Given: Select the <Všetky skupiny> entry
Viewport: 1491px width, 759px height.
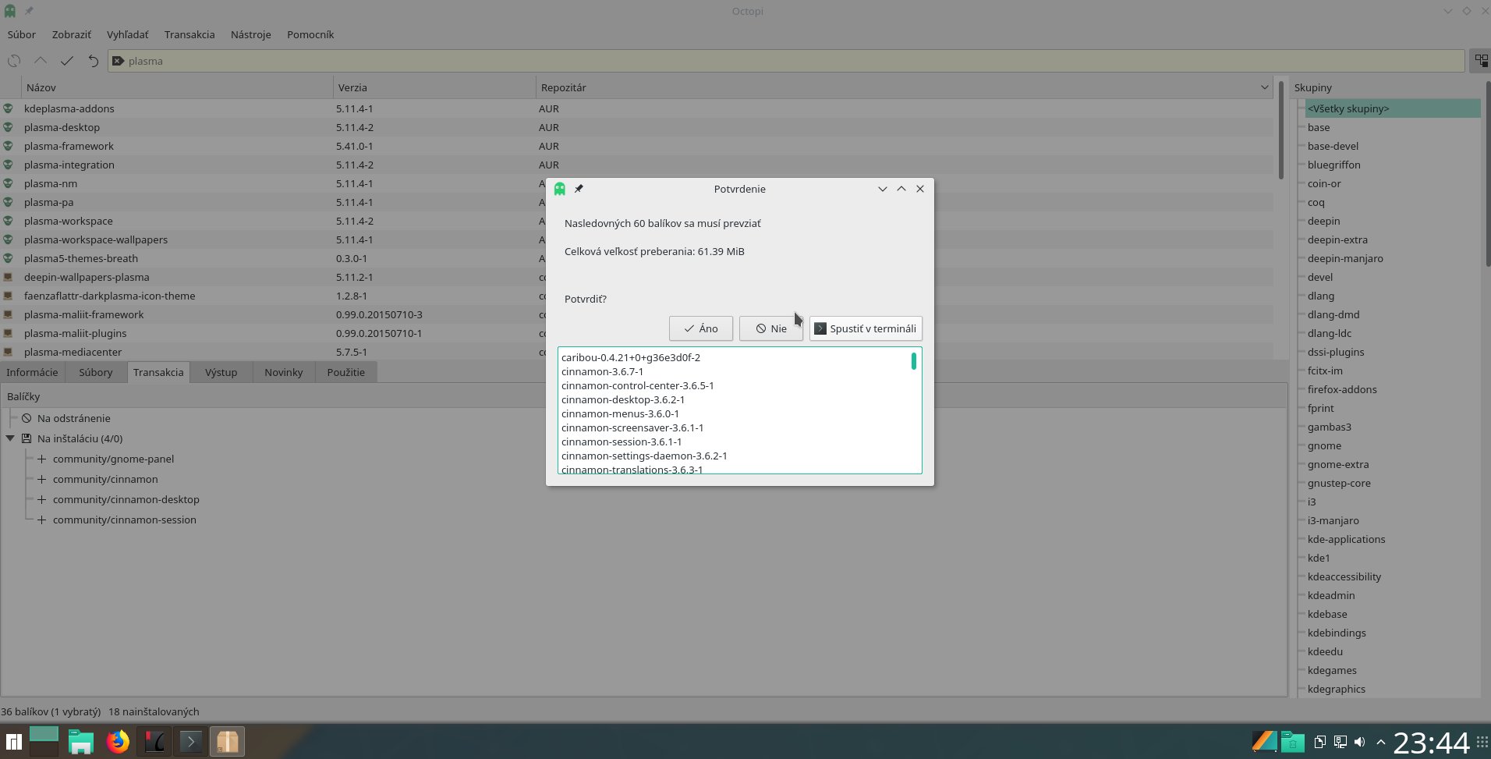Looking at the screenshot, I should 1393,108.
